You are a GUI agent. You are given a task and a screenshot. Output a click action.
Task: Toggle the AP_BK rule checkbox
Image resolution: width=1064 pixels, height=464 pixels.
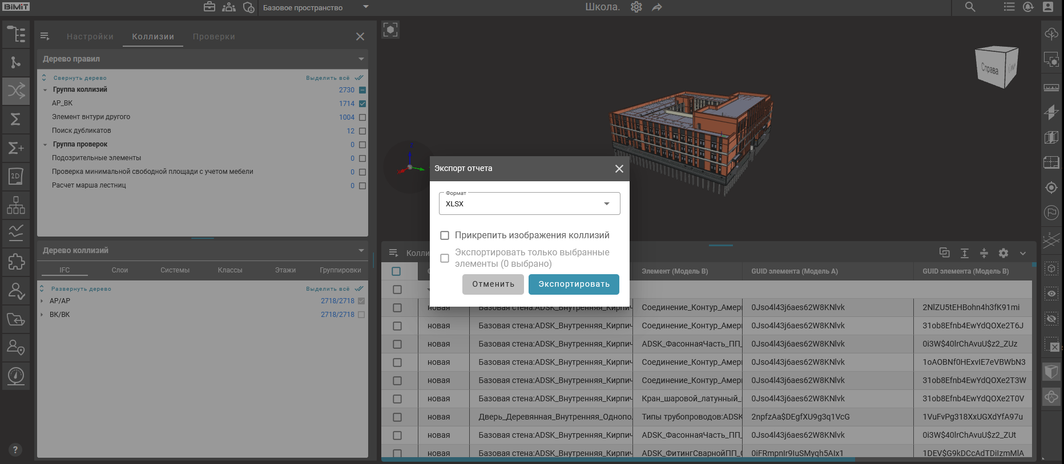(x=362, y=104)
